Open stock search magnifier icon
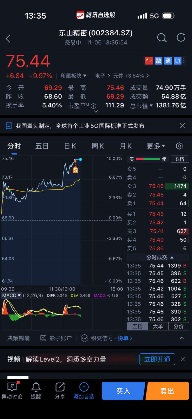Image resolution: width=192 pixels, height=419 pixels. point(161,38)
